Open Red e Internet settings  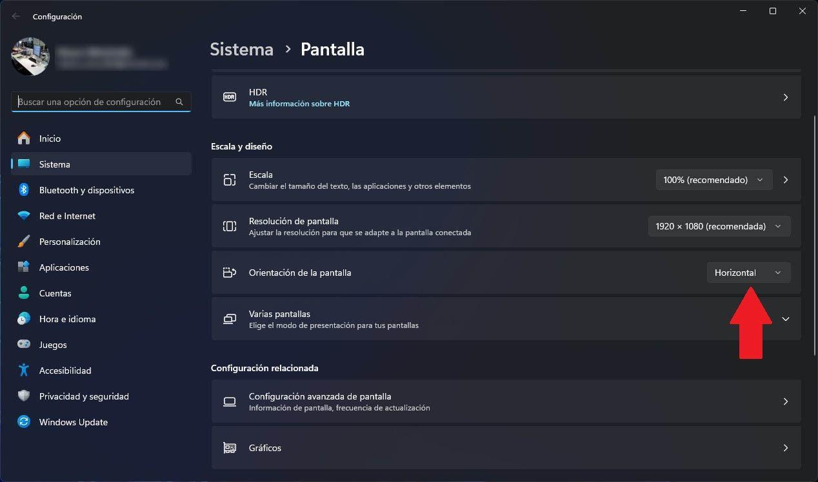click(67, 216)
